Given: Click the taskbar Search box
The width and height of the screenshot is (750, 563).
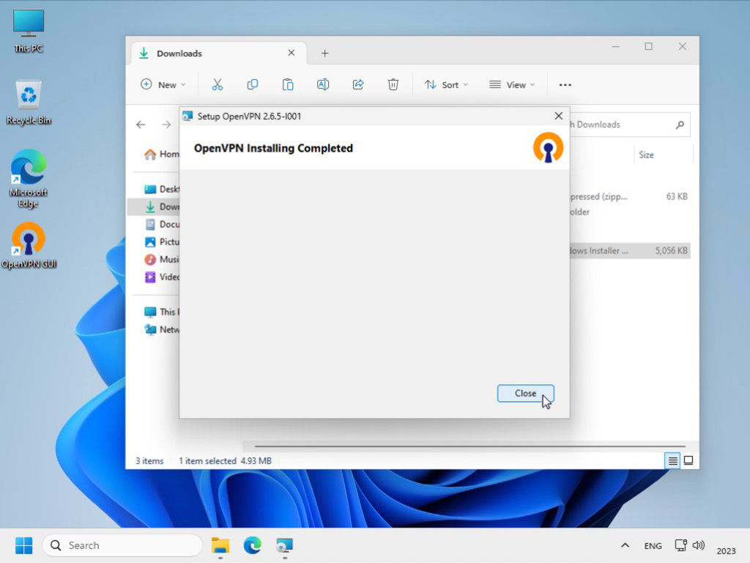Looking at the screenshot, I should coord(123,545).
